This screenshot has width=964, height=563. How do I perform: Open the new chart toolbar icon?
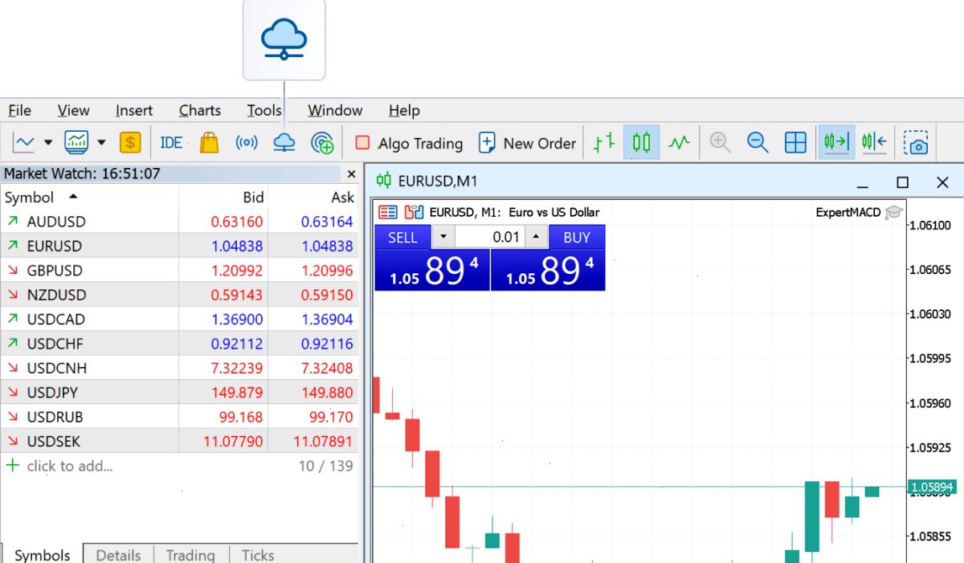pos(23,143)
